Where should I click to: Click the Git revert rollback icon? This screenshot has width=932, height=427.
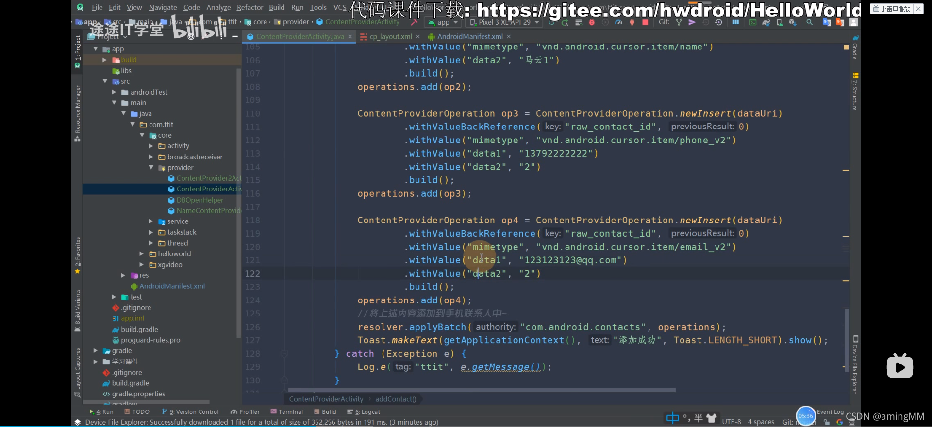click(719, 22)
